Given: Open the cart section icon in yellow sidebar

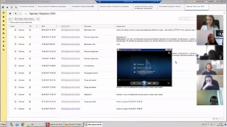Looking at the screenshot, I should point(4,25).
